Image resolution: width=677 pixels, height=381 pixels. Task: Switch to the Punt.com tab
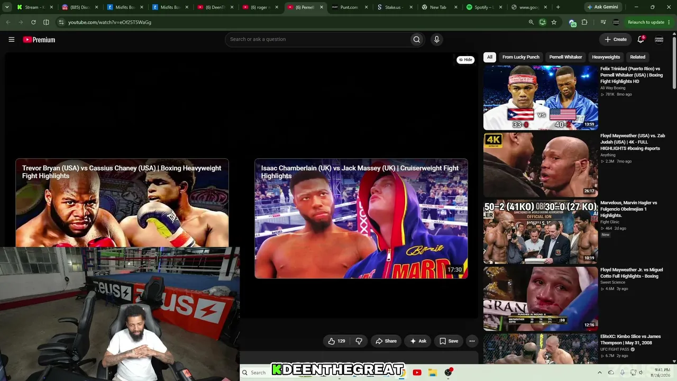[349, 7]
